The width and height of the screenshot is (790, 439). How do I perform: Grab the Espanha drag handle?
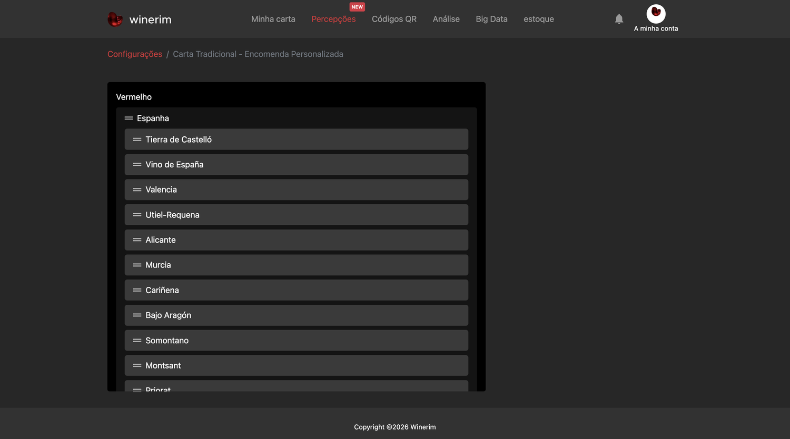pos(129,118)
